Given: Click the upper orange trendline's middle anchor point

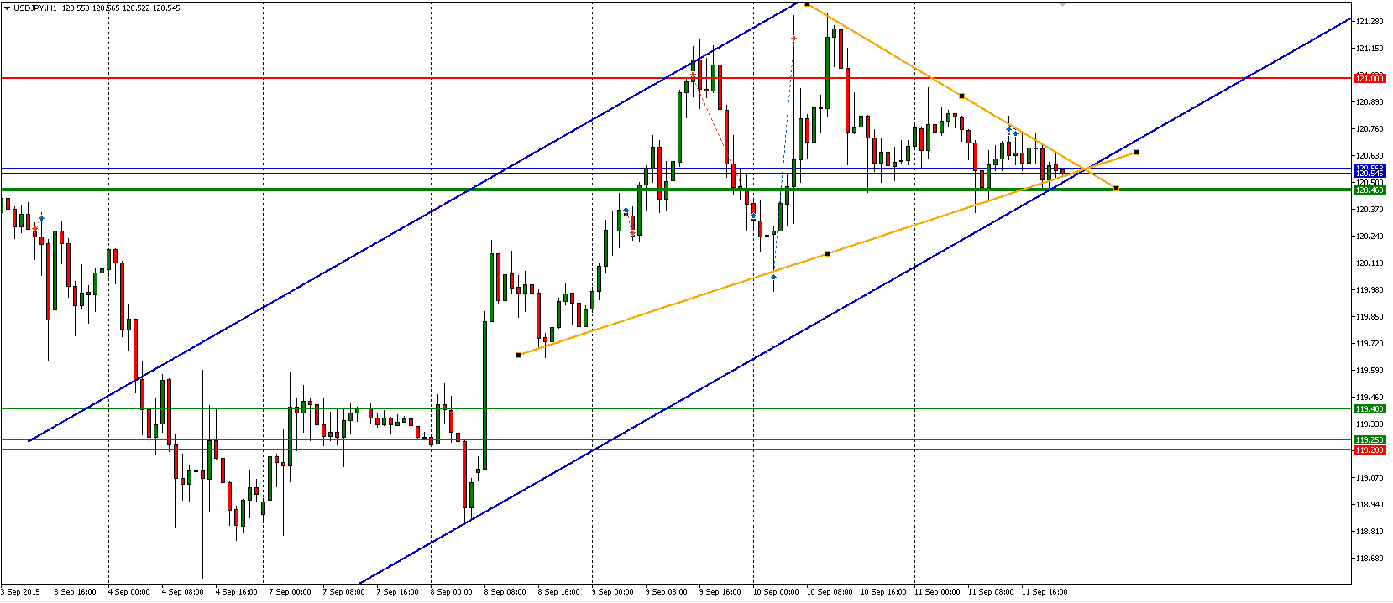Looking at the screenshot, I should click(x=961, y=96).
